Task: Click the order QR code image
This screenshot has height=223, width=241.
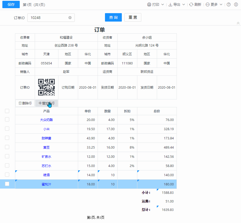Action: coord(47,87)
